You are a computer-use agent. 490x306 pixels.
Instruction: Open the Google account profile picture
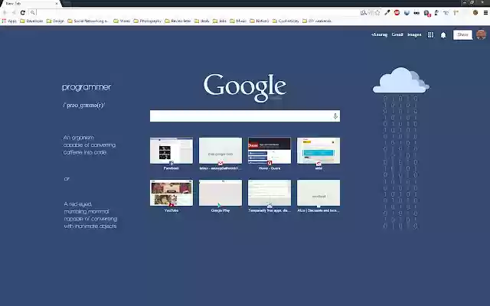click(481, 34)
